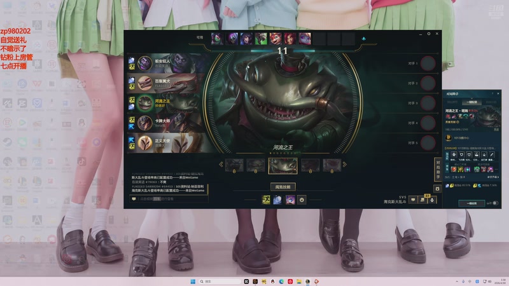The width and height of the screenshot is (509, 286).
Task: Select teammate 卡牌大师 portrait
Action: tap(144, 123)
